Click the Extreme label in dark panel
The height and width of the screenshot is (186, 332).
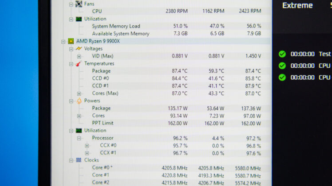(x=297, y=5)
